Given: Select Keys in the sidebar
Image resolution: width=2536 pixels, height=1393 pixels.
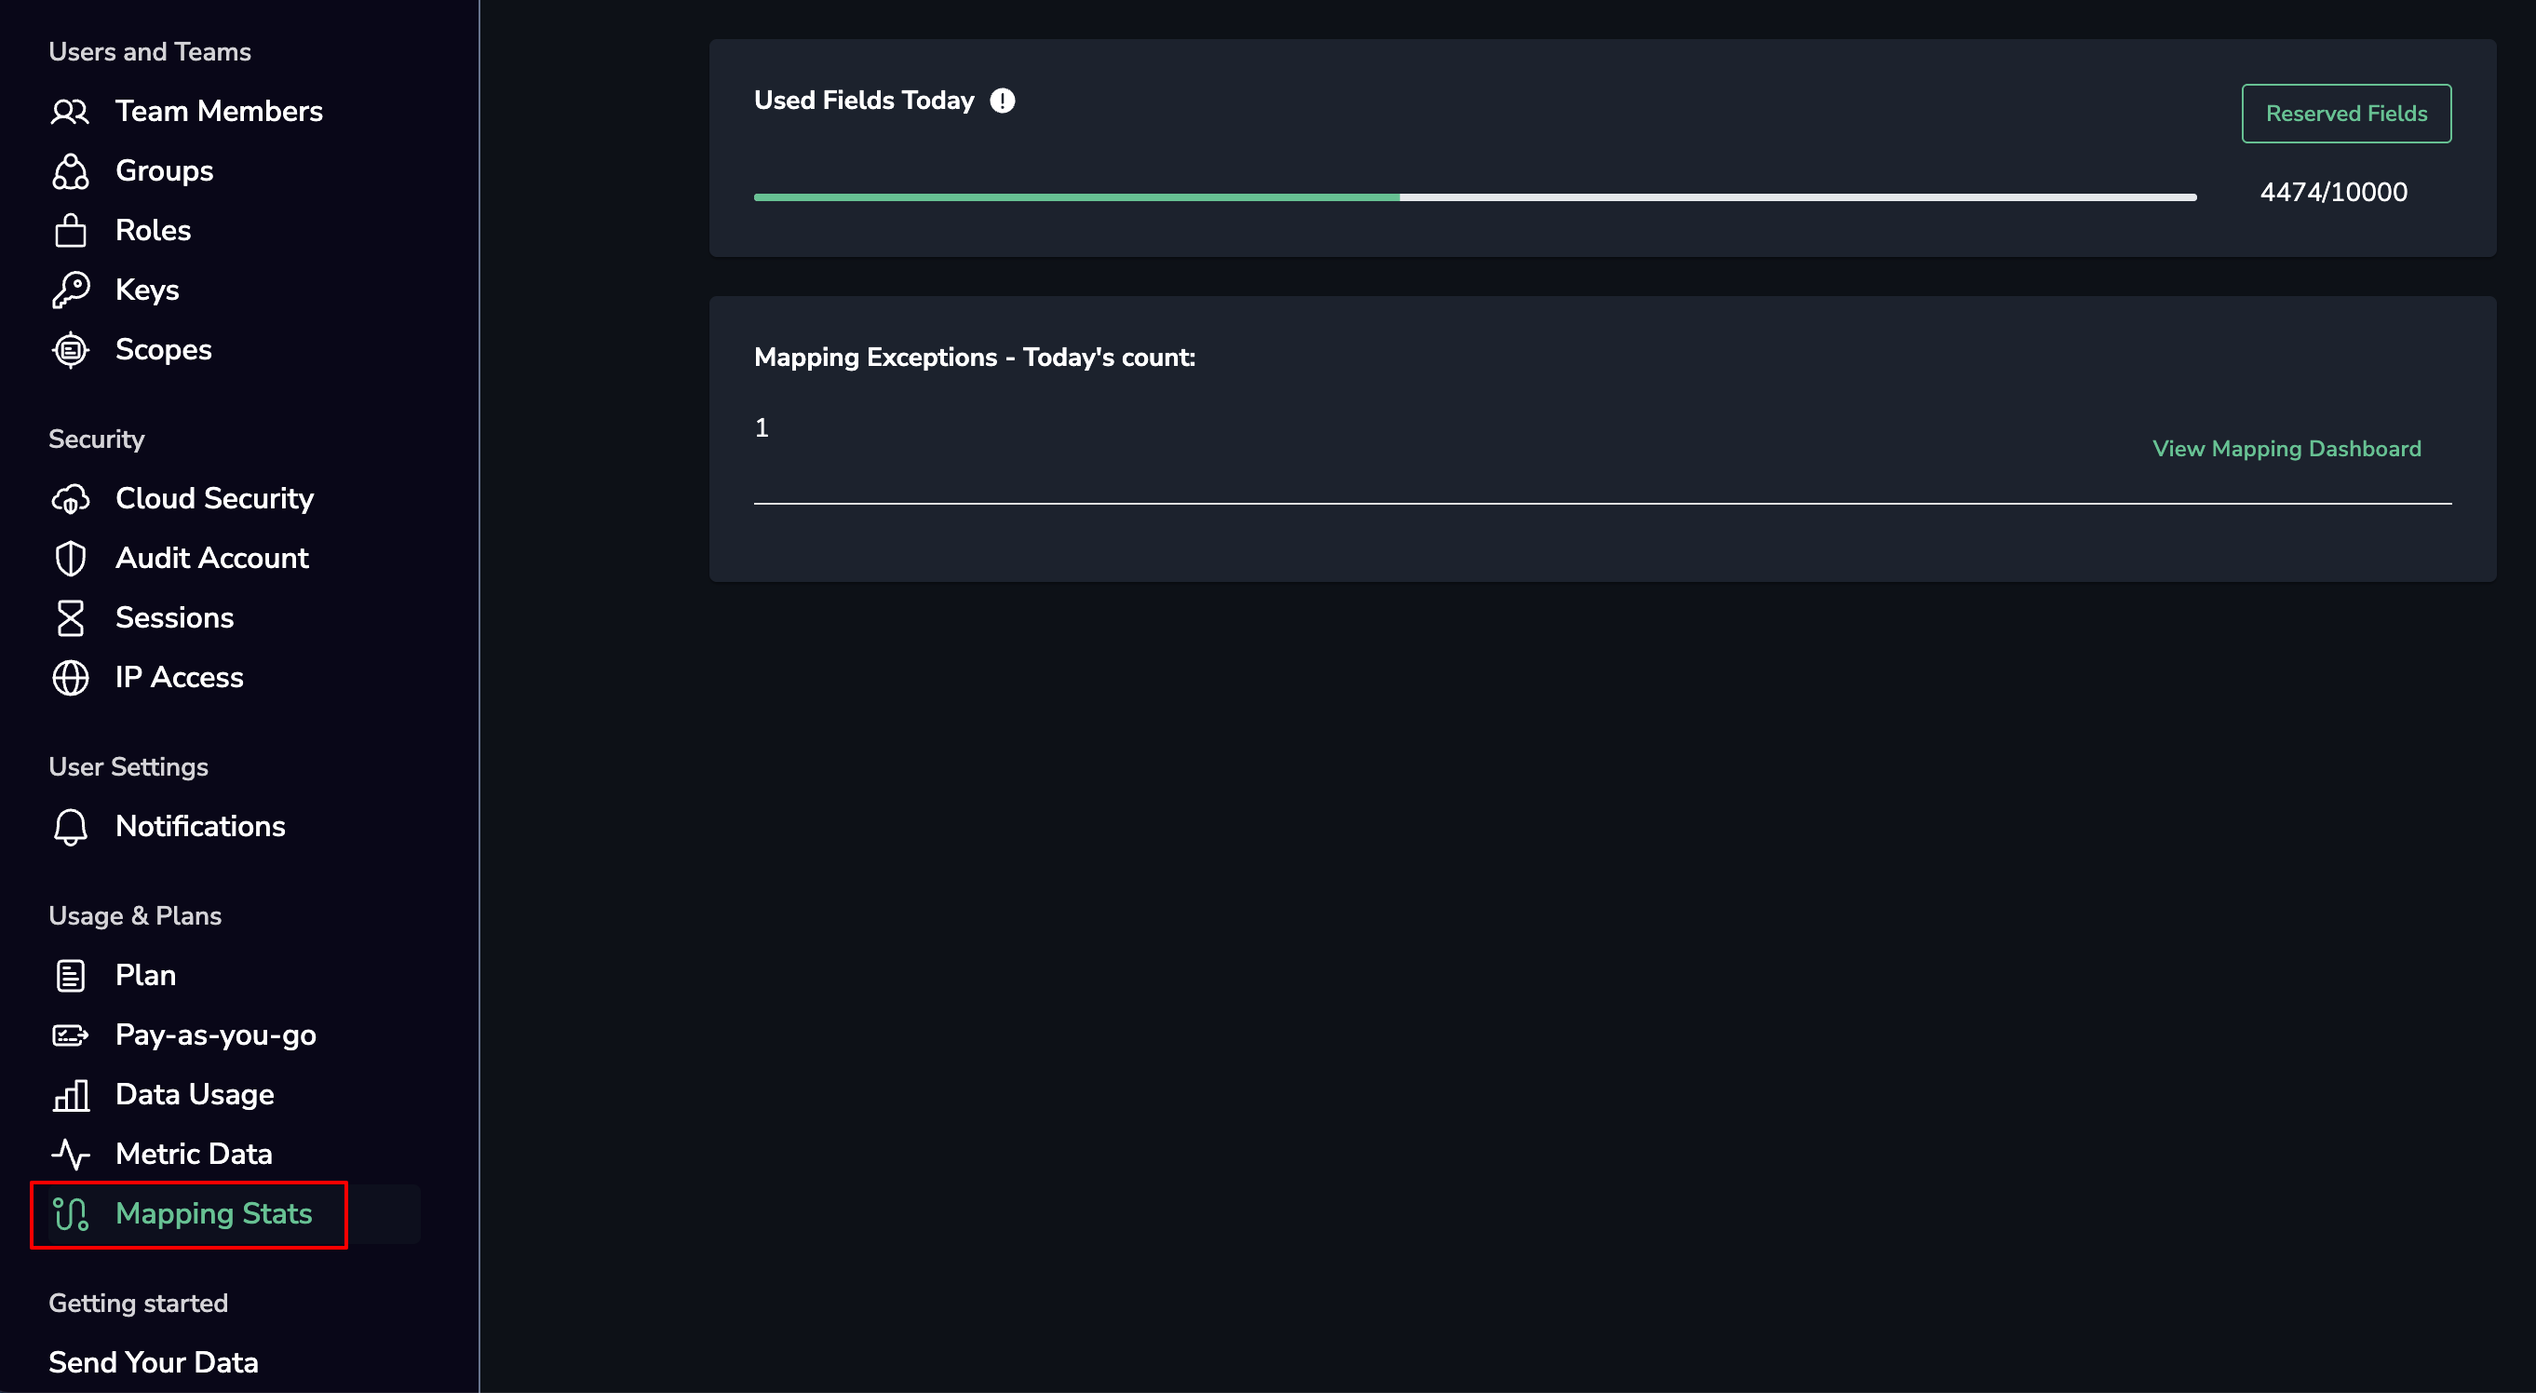Looking at the screenshot, I should point(147,291).
